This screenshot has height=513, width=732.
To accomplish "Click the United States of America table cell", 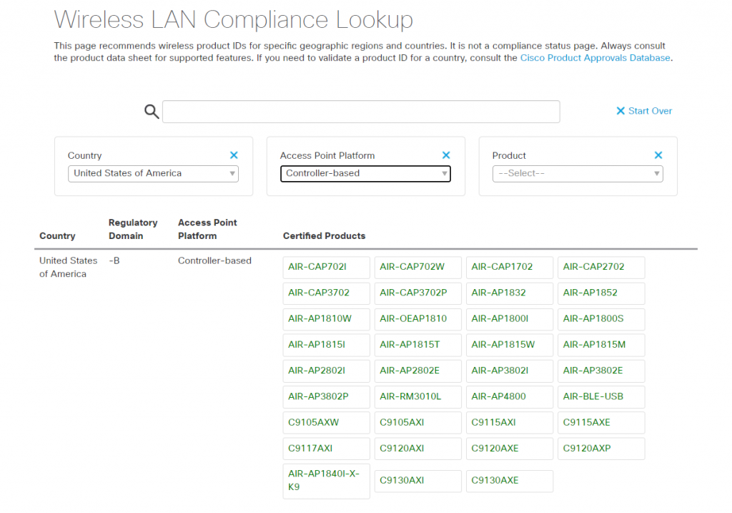I will (68, 268).
